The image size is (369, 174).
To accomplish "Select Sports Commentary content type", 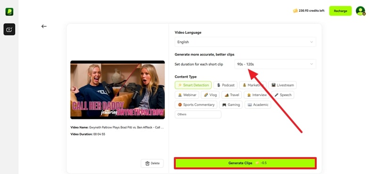I will (196, 105).
